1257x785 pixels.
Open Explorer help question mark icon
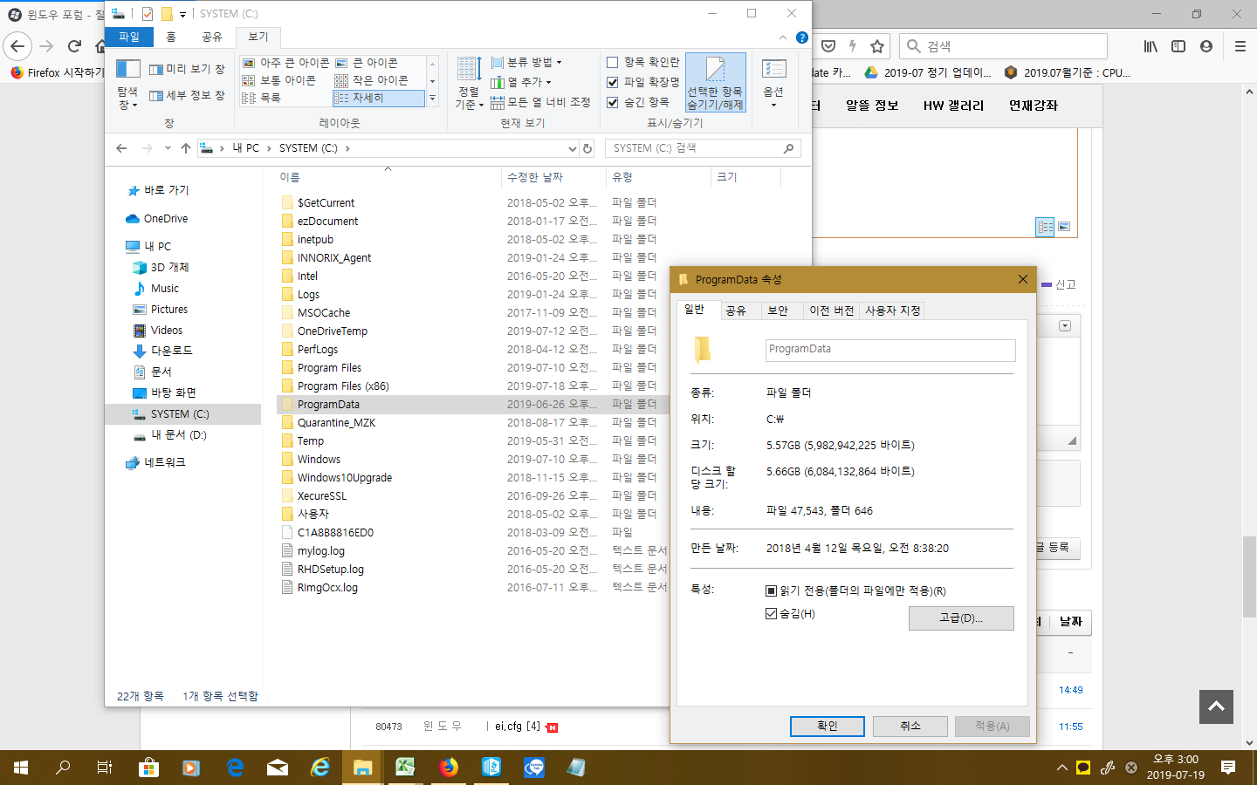(802, 38)
